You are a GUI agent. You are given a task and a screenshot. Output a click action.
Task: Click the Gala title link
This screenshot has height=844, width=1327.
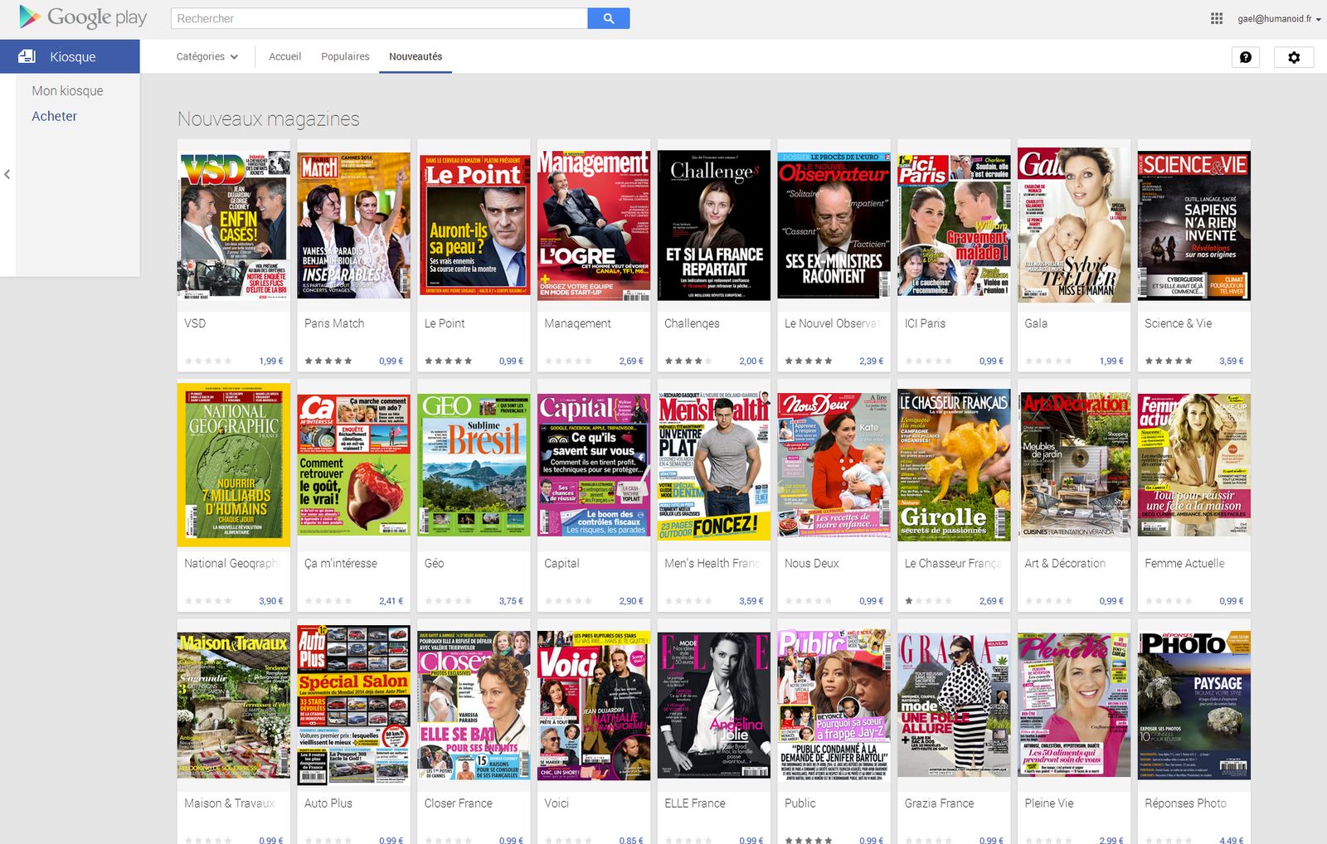(x=1036, y=323)
